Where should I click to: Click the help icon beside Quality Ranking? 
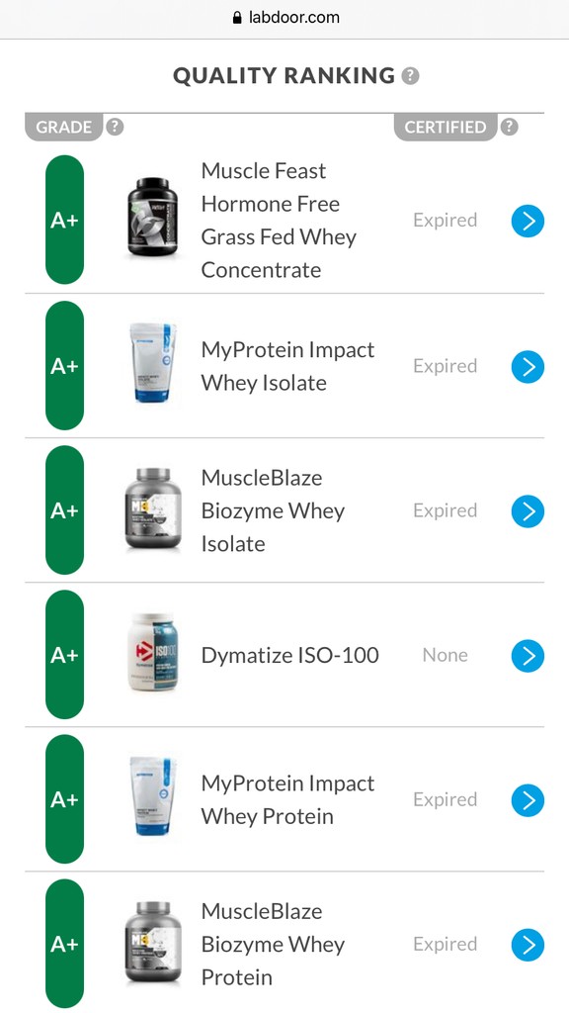point(410,76)
